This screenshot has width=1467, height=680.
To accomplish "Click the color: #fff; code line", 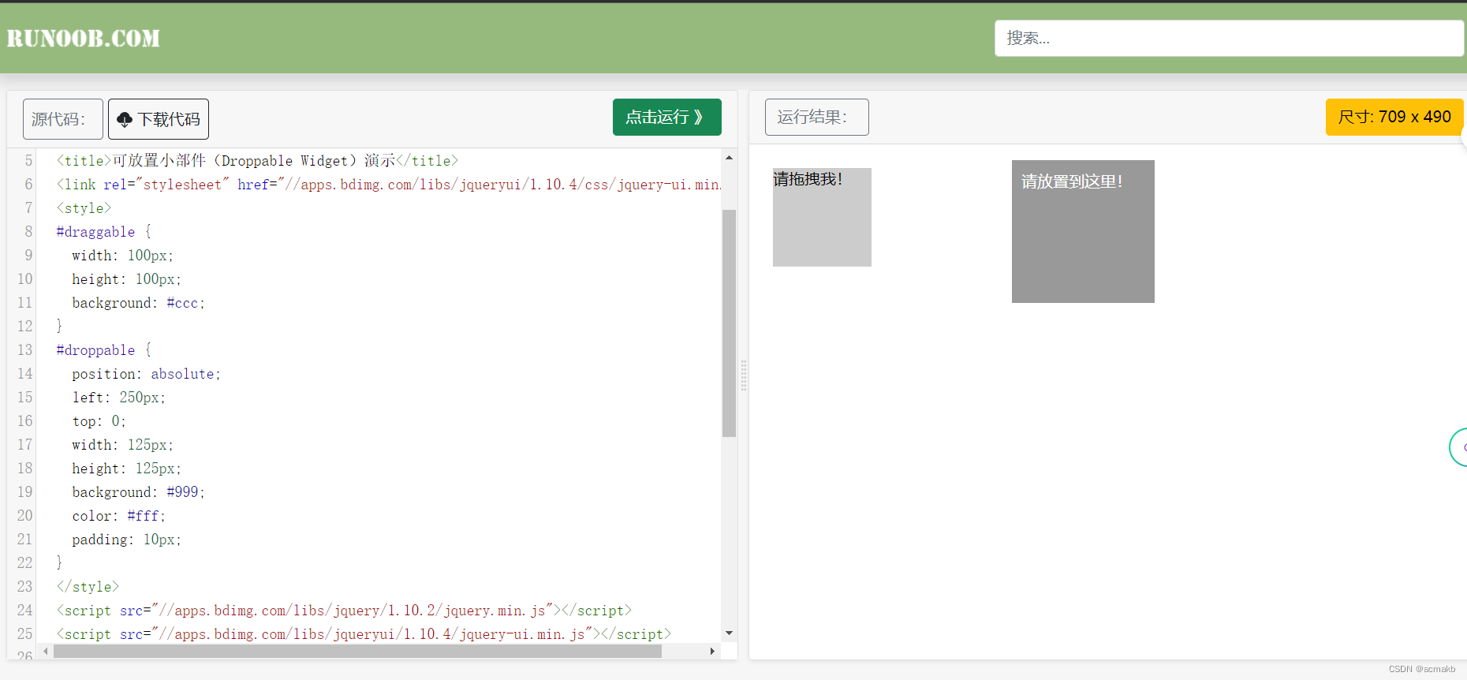I will pyautogui.click(x=118, y=515).
